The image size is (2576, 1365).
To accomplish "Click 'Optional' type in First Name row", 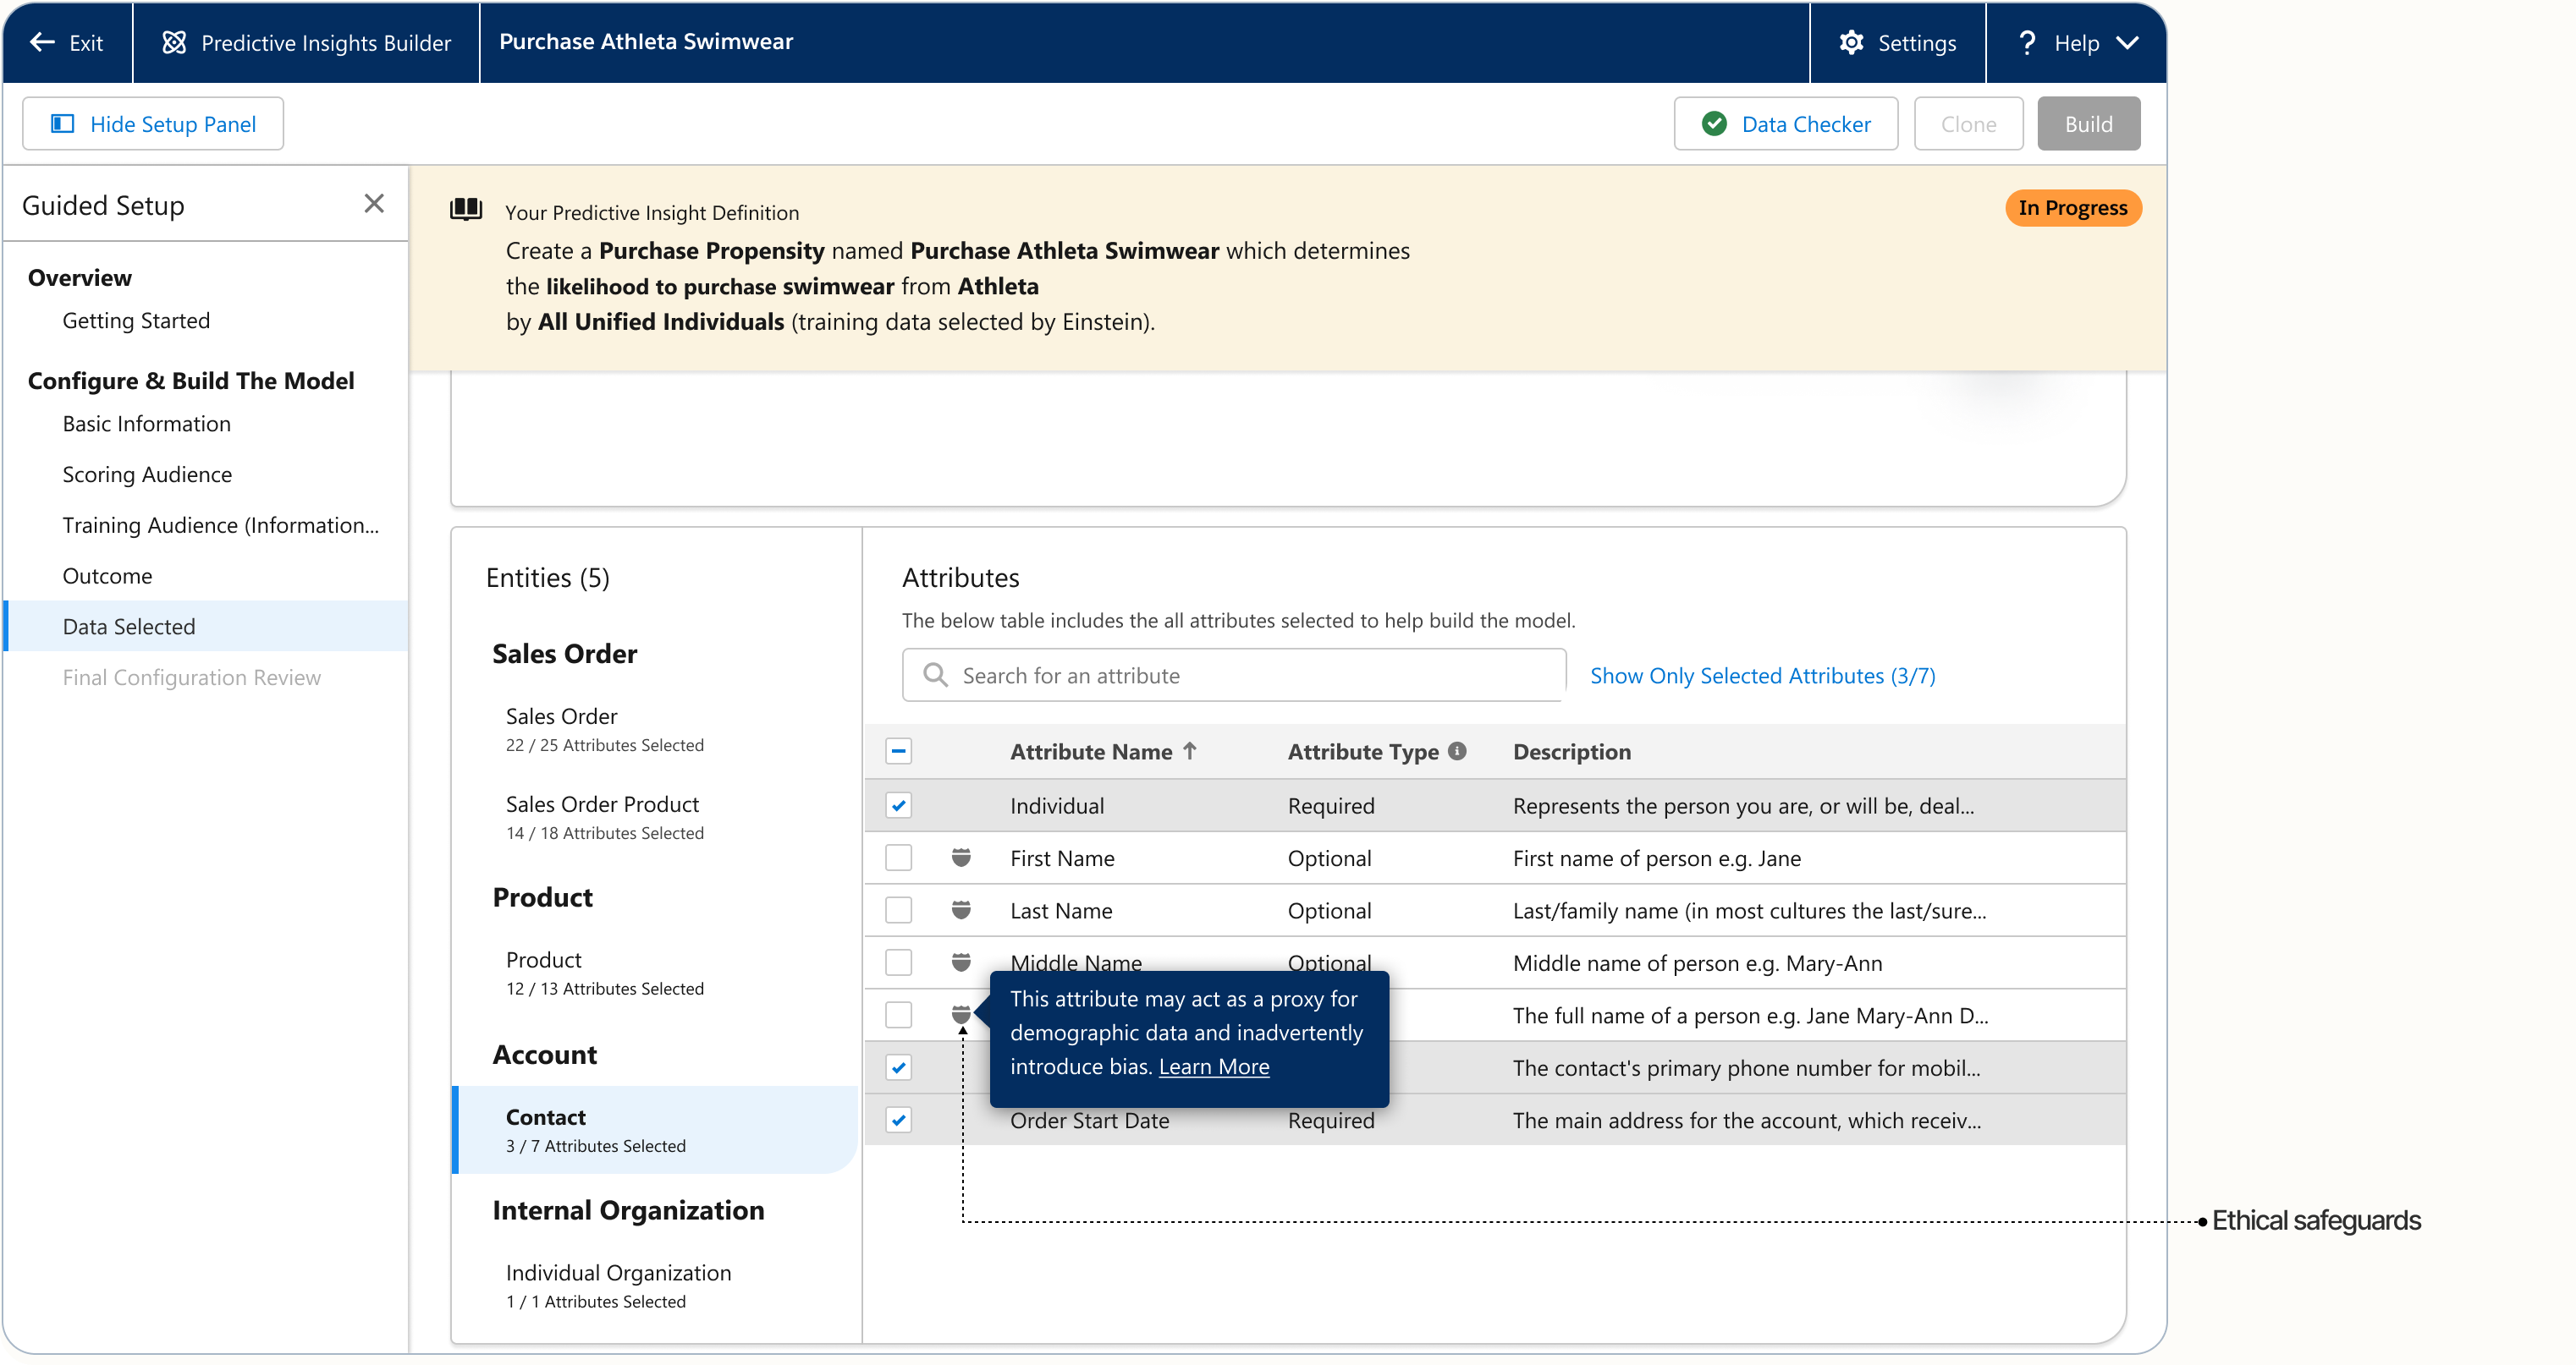I will [1329, 858].
